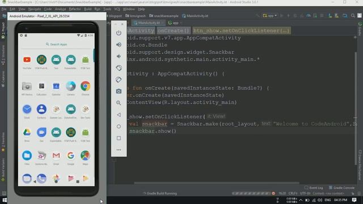Click the onCreate() code breadcrumb
363x204 pixels.
174,31
